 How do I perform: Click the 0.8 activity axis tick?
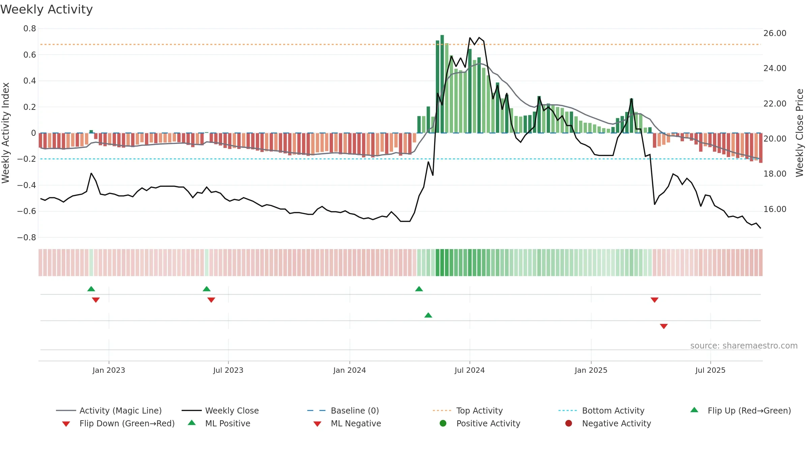(x=30, y=29)
